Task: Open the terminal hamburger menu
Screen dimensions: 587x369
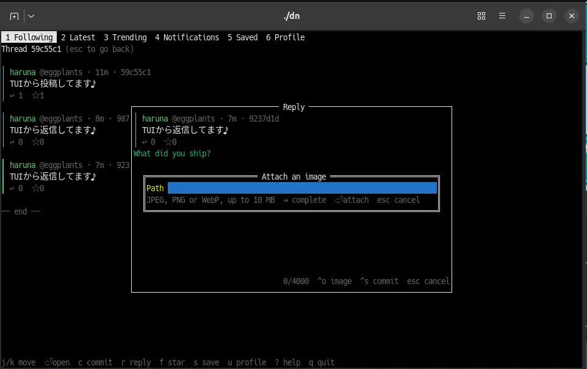Action: click(x=502, y=16)
